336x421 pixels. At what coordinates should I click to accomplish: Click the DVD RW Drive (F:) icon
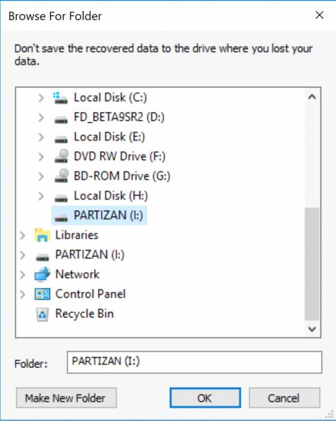click(x=60, y=157)
